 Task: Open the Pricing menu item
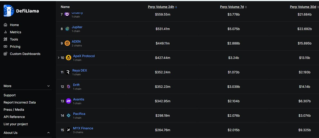point(15,46)
